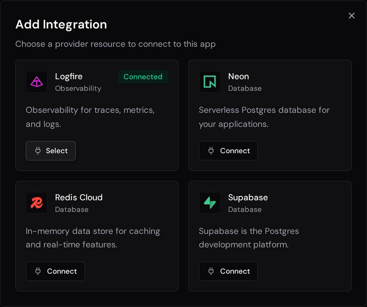Click the 'In-memory data store' description

[93, 238]
